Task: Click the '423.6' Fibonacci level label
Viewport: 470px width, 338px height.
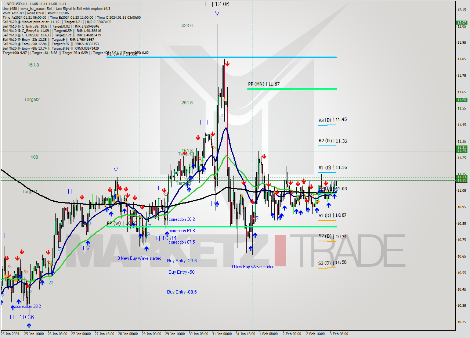Action: point(187,26)
